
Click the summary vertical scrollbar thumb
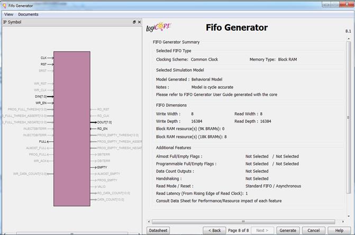tap(349, 118)
